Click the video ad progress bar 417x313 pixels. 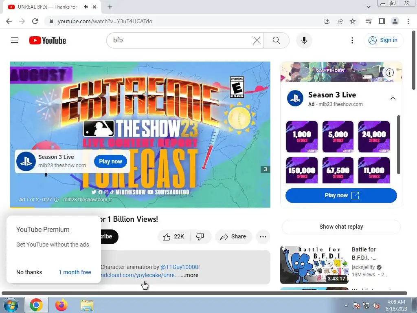140,207
